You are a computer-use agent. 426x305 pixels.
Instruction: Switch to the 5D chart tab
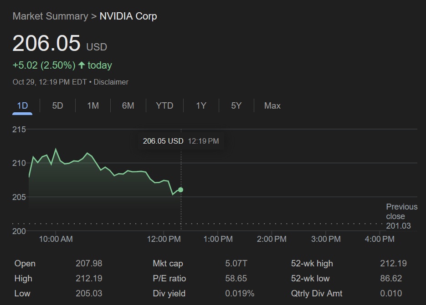click(x=57, y=106)
